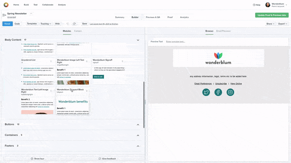This screenshot has height=163, width=291.
Task: Click the Unsubscribe link
Action: coord(221,84)
